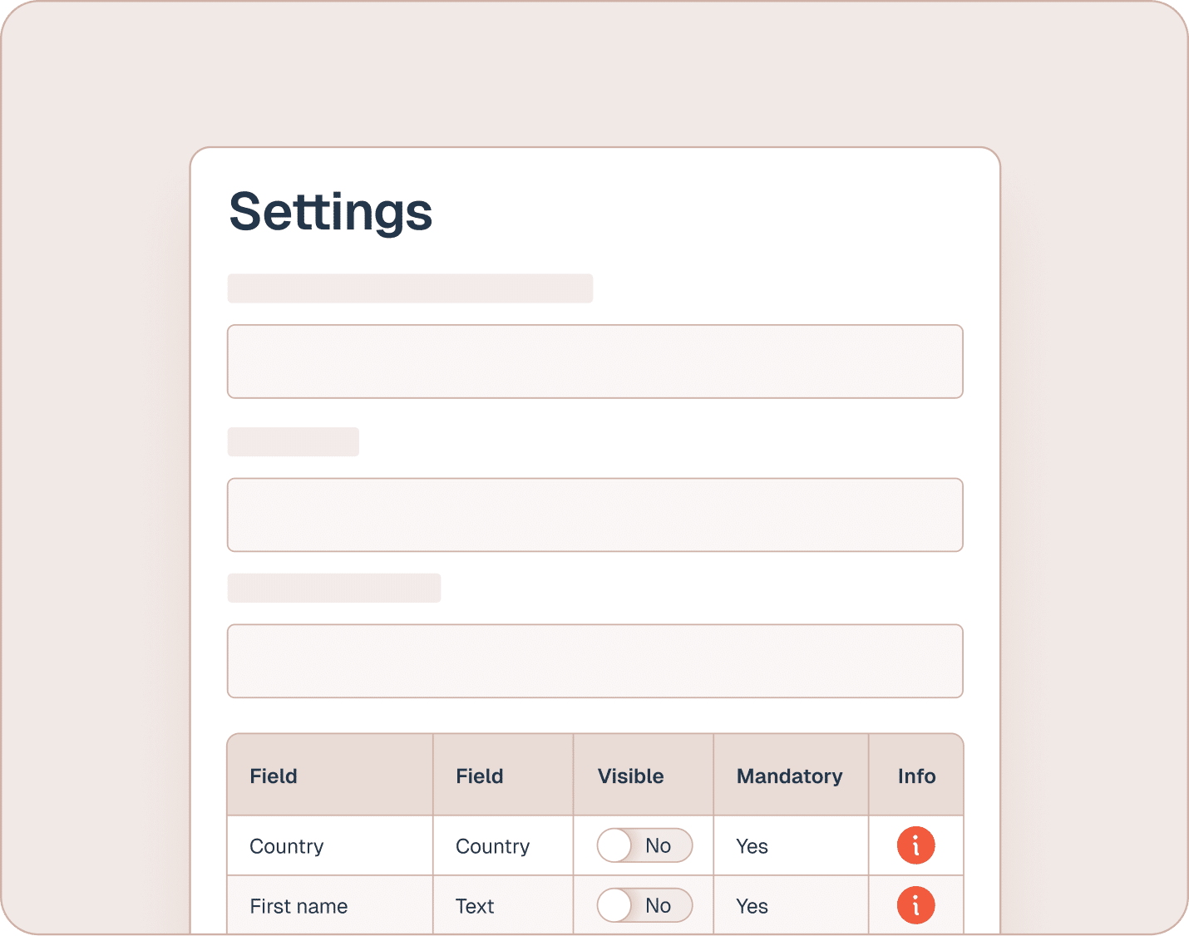Viewport: 1189px width, 936px height.
Task: Click the first input field under Settings
Action: pos(594,362)
